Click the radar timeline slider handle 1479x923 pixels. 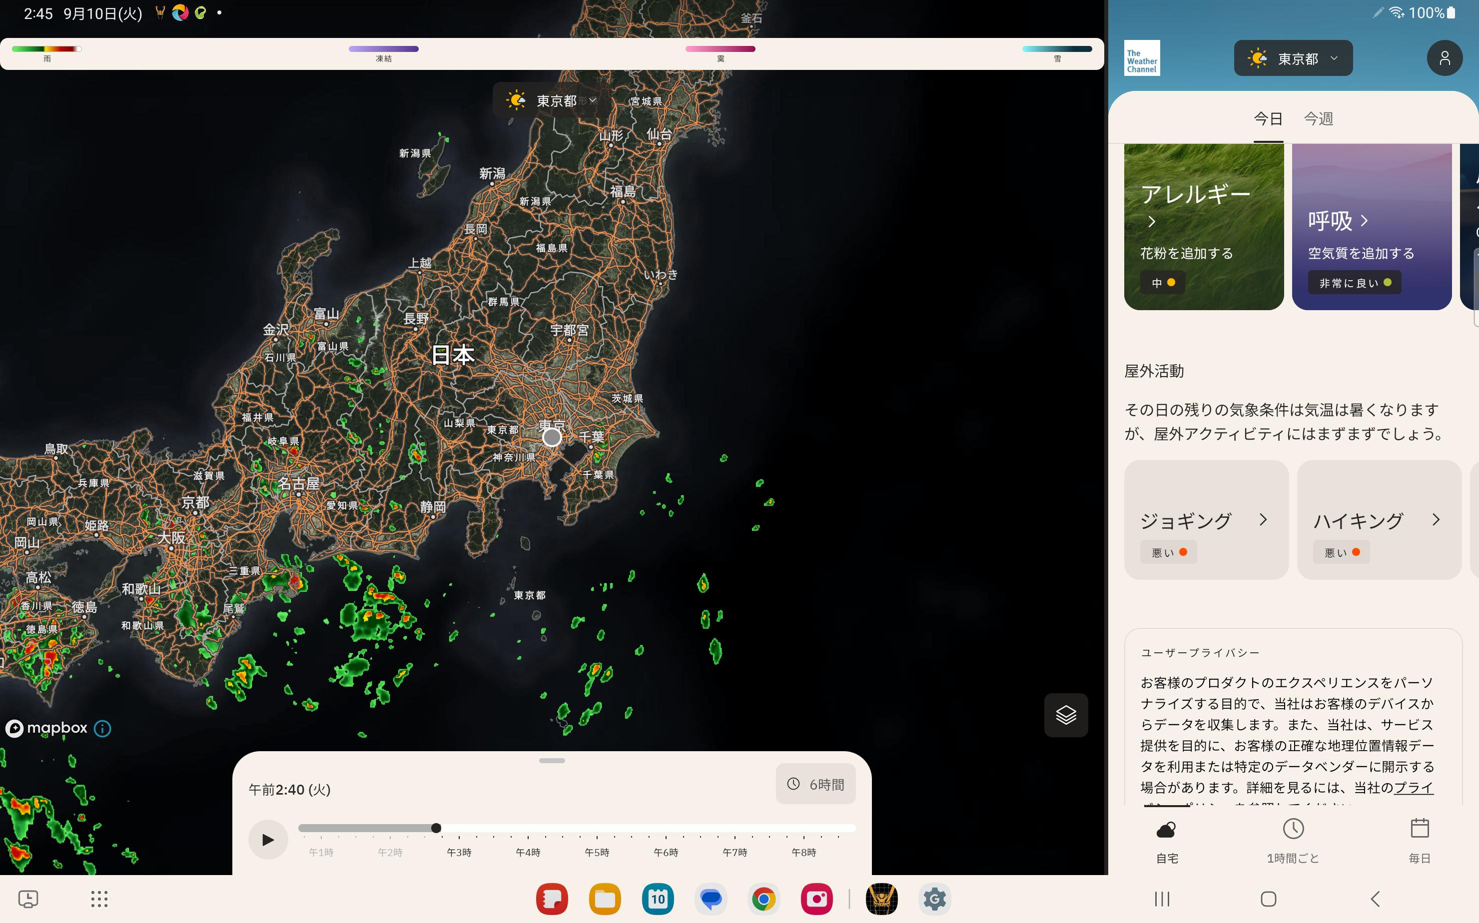tap(436, 829)
